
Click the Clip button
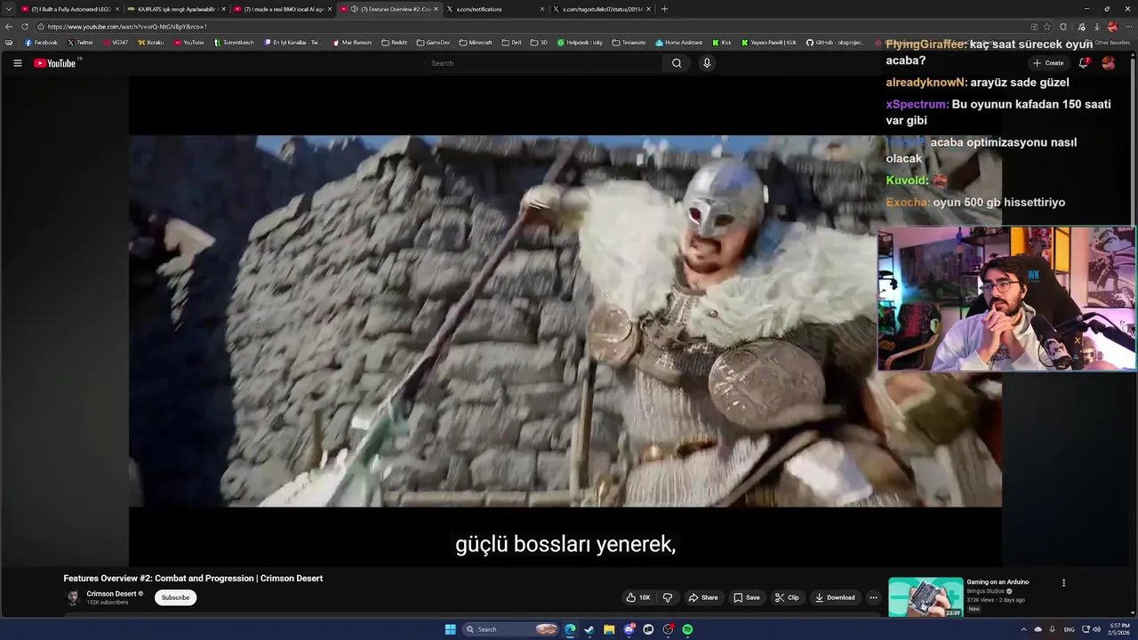coord(787,597)
